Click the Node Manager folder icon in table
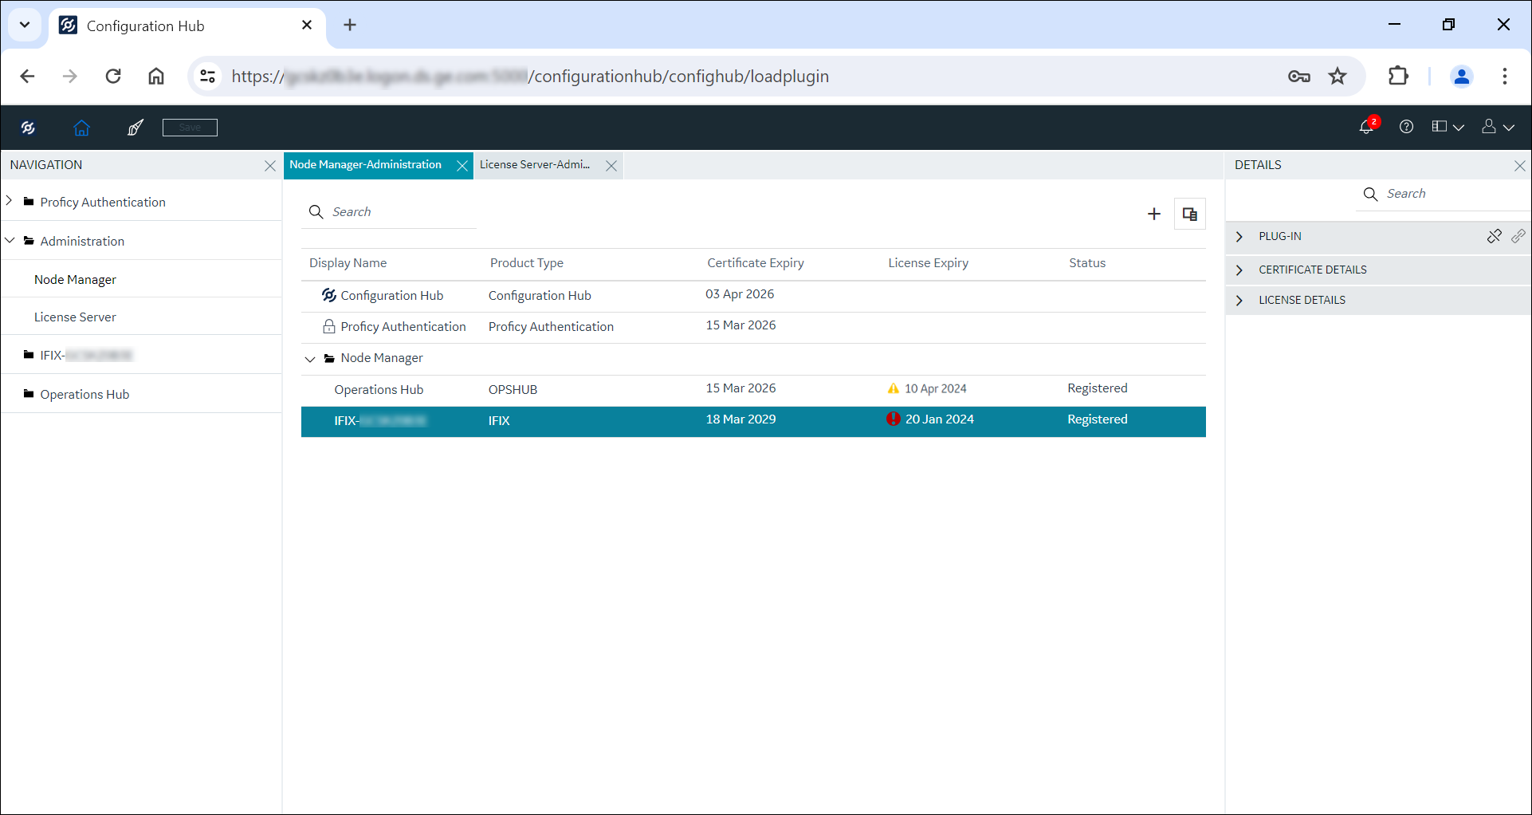 pyautogui.click(x=329, y=358)
